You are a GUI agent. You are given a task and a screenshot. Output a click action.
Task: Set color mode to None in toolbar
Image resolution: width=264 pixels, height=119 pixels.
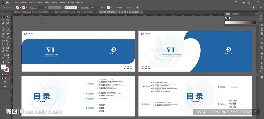click(x=8, y=75)
